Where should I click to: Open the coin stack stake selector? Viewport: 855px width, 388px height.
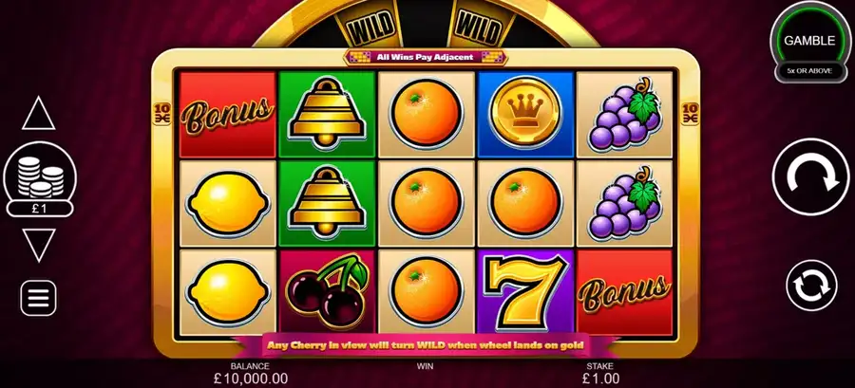[40, 176]
